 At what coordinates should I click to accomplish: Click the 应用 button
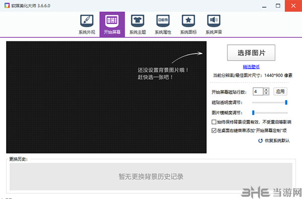pyautogui.click(x=280, y=91)
